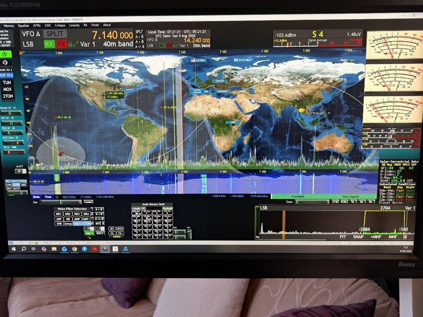
Task: Click the noise filter Setup button
Action: point(68,223)
